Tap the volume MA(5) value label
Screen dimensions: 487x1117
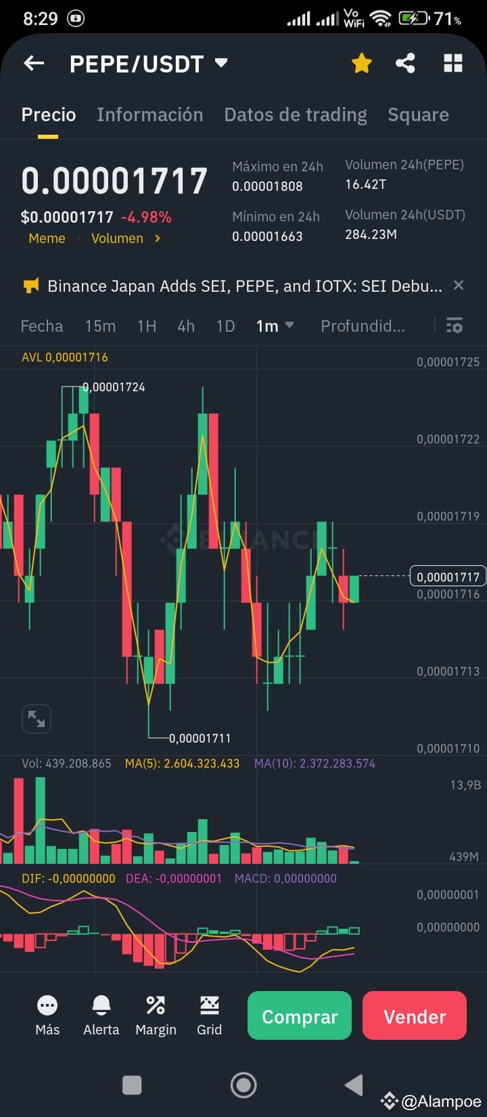click(182, 764)
